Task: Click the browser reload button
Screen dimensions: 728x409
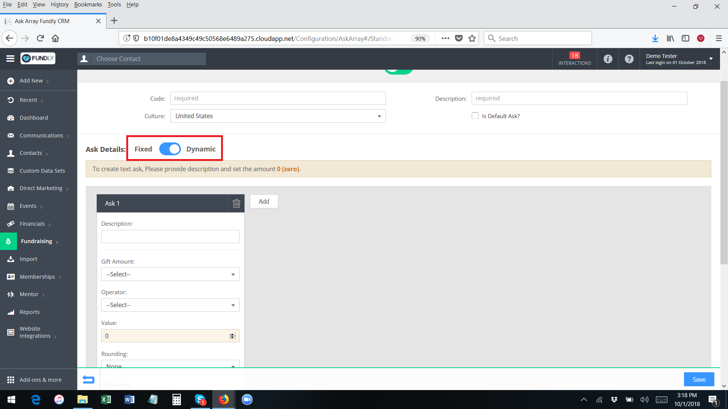Action: pos(40,38)
